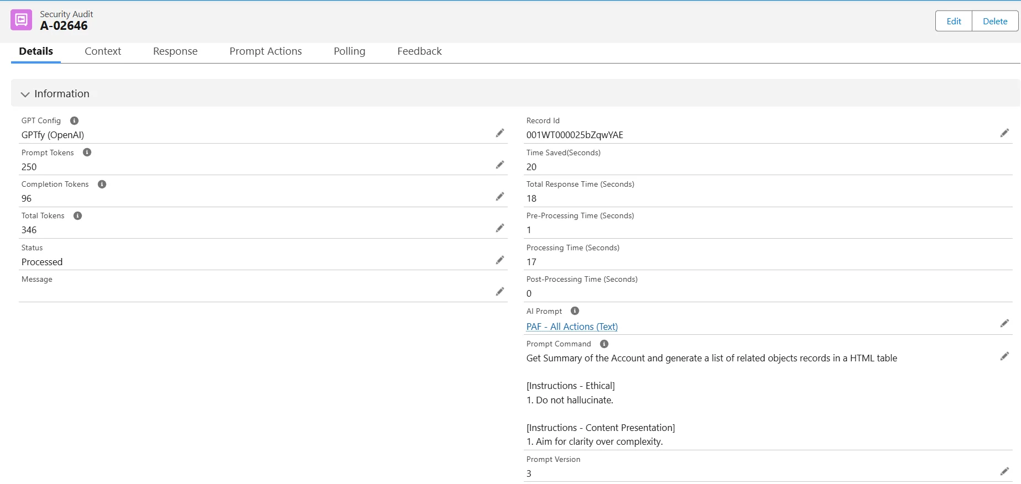The height and width of the screenshot is (484, 1021).
Task: Select Record Id value 001WT000025bZqwYAE
Action: 575,135
